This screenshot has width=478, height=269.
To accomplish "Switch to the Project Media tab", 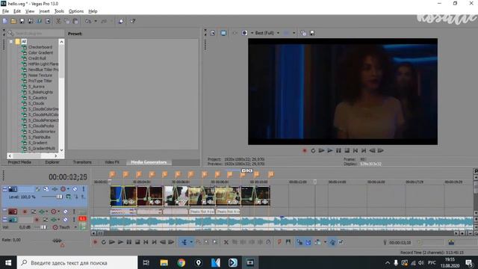I will pyautogui.click(x=19, y=162).
